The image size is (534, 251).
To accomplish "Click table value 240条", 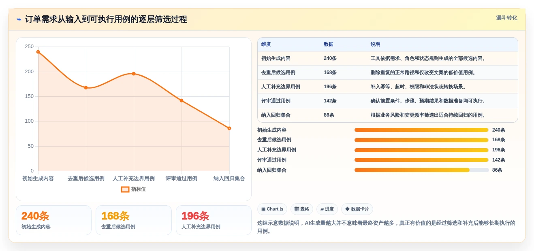I will click(330, 58).
